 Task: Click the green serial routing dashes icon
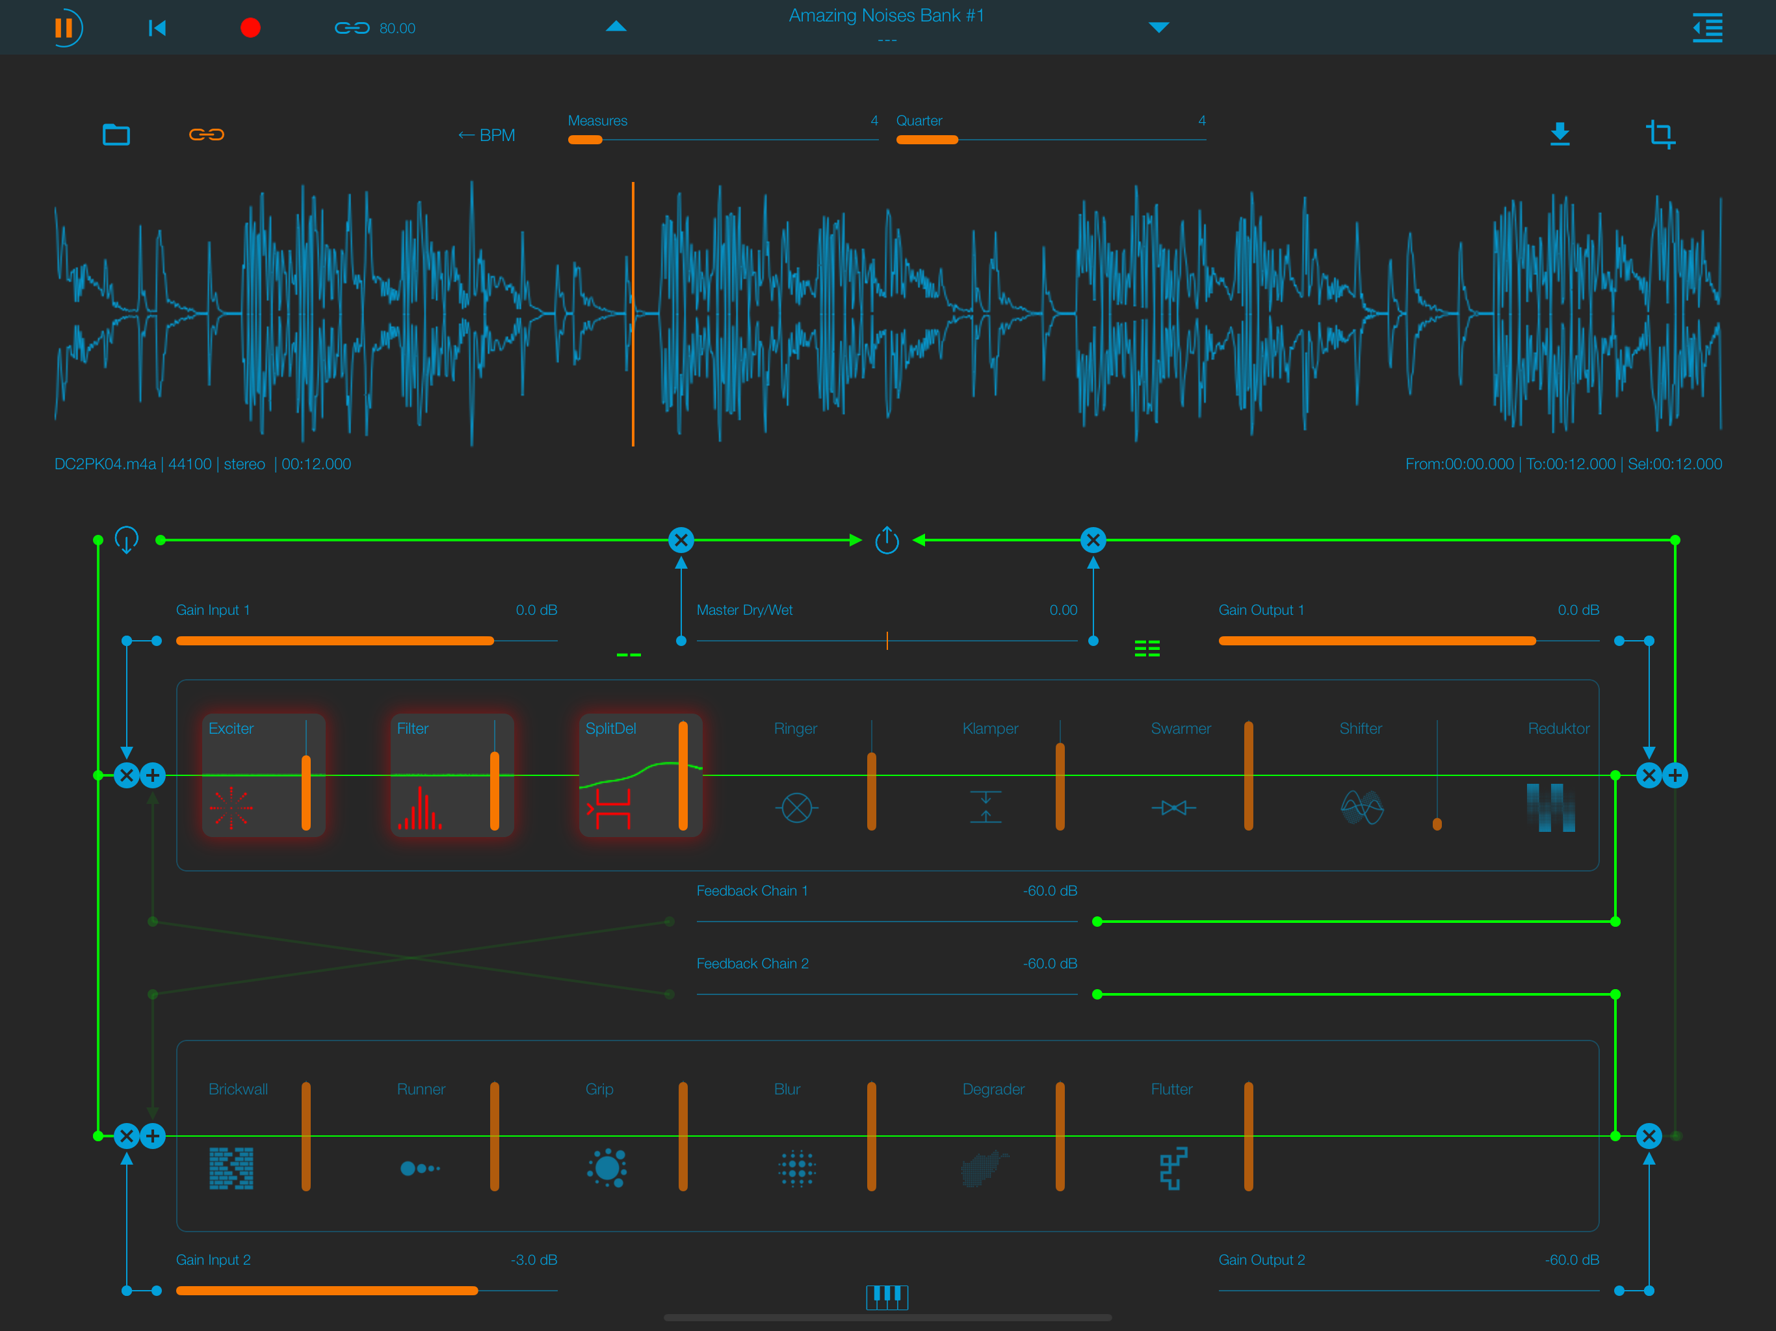pos(629,655)
